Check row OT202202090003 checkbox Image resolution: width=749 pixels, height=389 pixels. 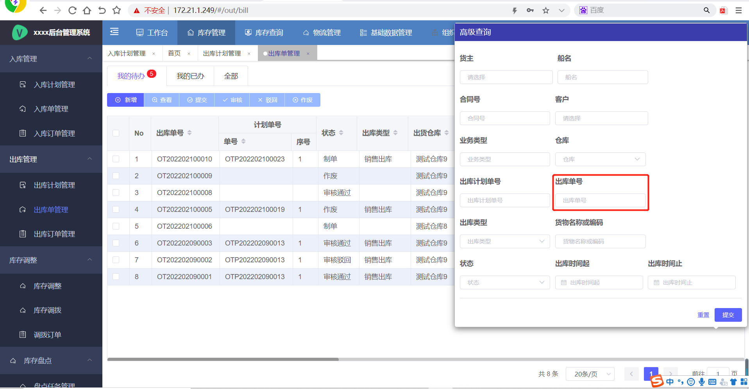116,243
